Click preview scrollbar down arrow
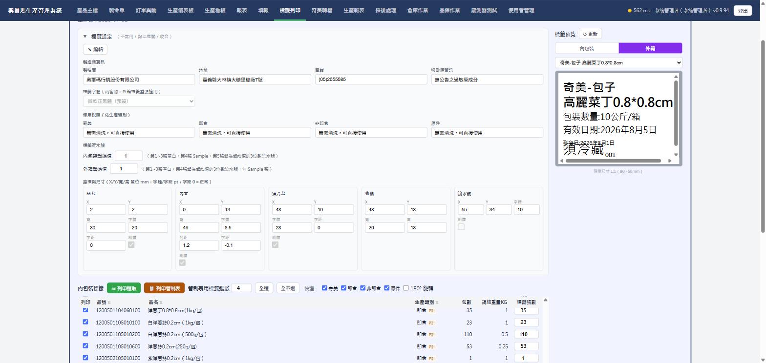The image size is (766, 363). [x=676, y=155]
